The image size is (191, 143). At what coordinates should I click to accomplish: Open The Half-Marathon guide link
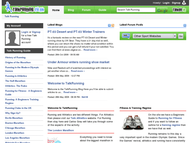pos(15,81)
